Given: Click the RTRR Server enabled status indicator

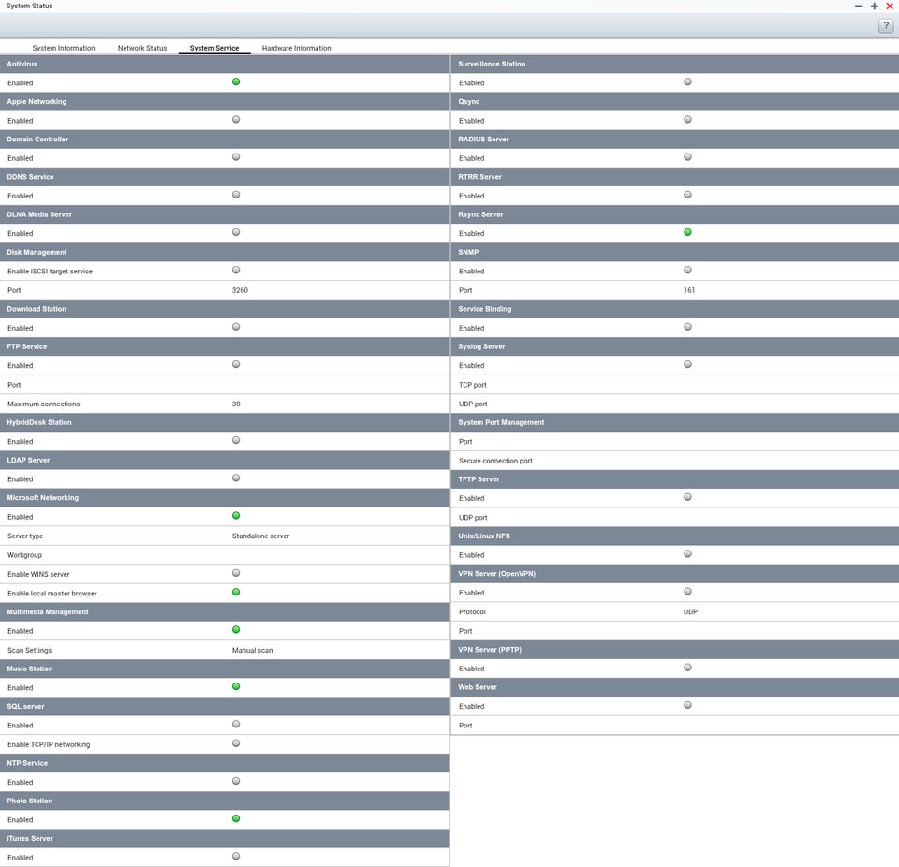Looking at the screenshot, I should (x=687, y=195).
